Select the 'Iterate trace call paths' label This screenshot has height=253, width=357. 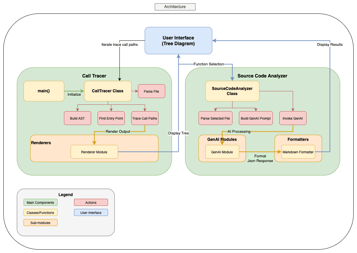119,44
